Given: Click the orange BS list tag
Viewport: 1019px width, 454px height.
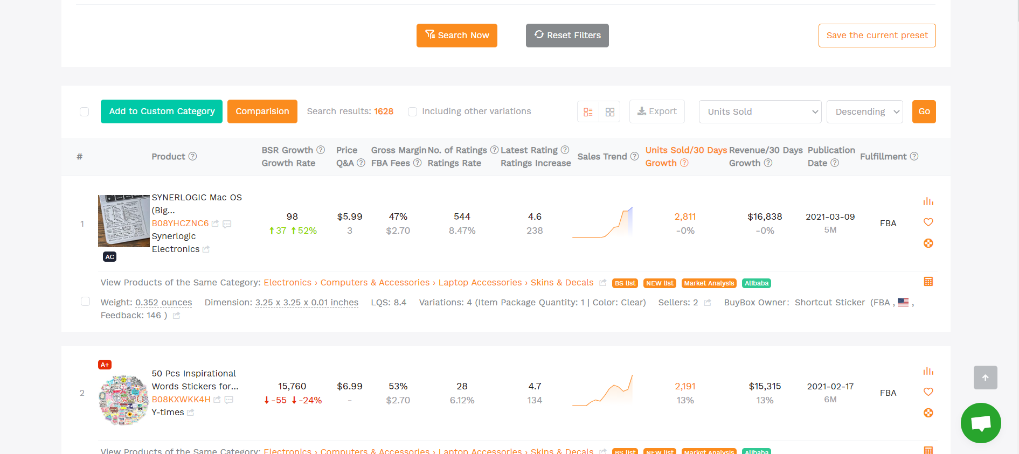Looking at the screenshot, I should [625, 283].
